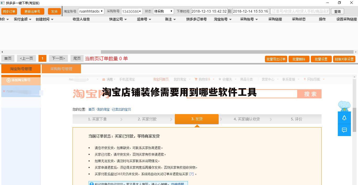Select step 5. 评价
This screenshot has height=185, width=358.
coord(296,119)
